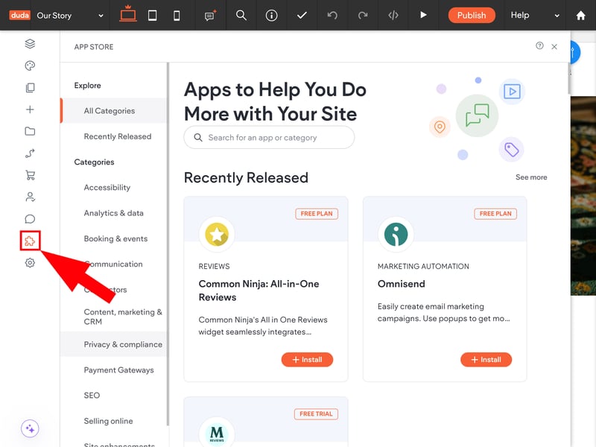Screen dimensions: 596x447
Task: Open the Settings gear in sidebar
Action: click(30, 263)
